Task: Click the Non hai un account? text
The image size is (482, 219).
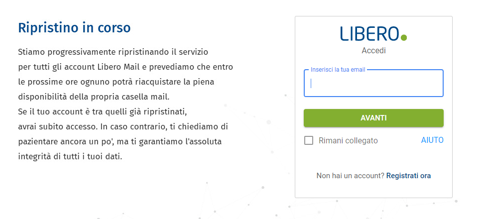Action: (350, 176)
